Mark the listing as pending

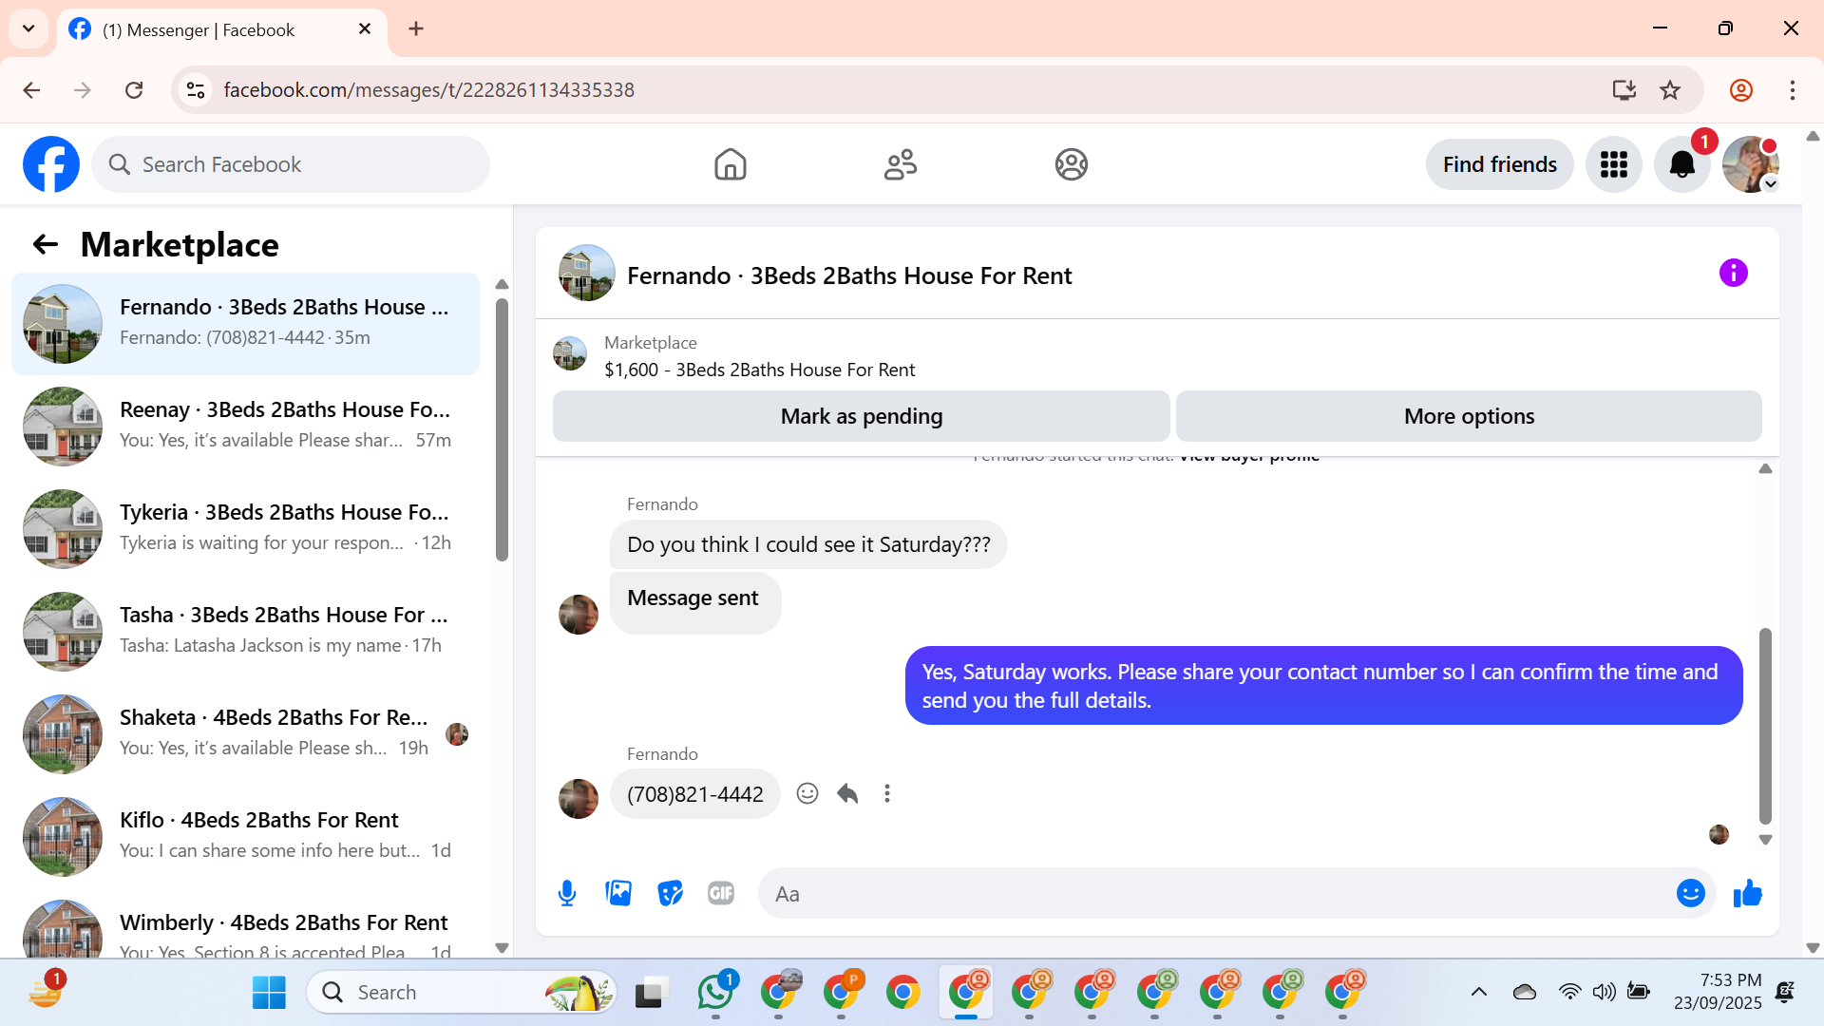862,416
